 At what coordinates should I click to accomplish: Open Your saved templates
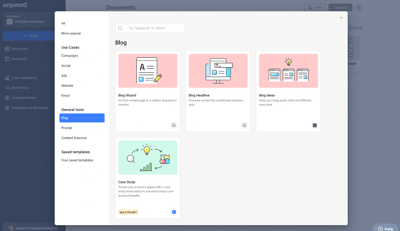[x=77, y=160]
